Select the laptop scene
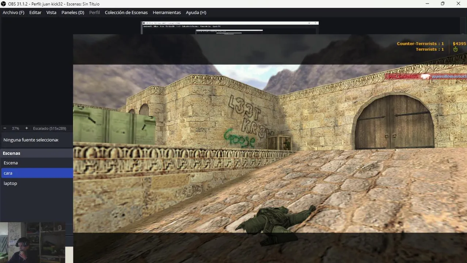The height and width of the screenshot is (263, 467). 37,183
